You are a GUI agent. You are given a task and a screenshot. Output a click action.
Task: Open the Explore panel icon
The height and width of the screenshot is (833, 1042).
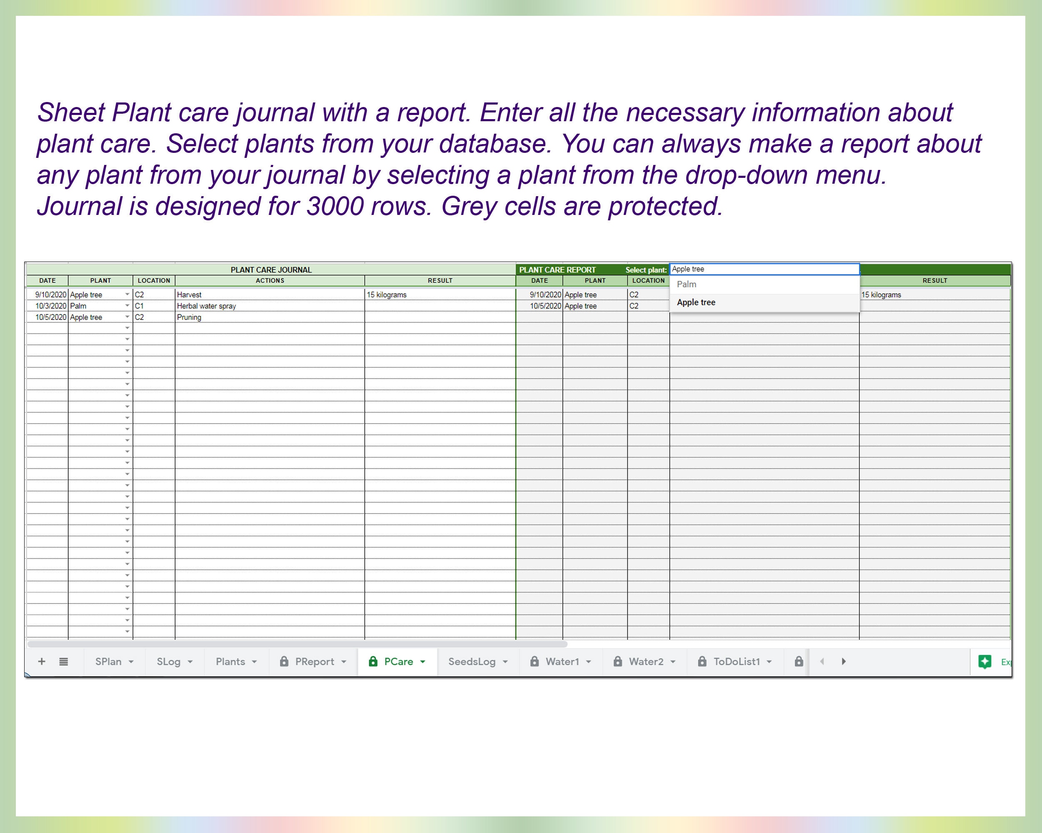click(x=986, y=661)
